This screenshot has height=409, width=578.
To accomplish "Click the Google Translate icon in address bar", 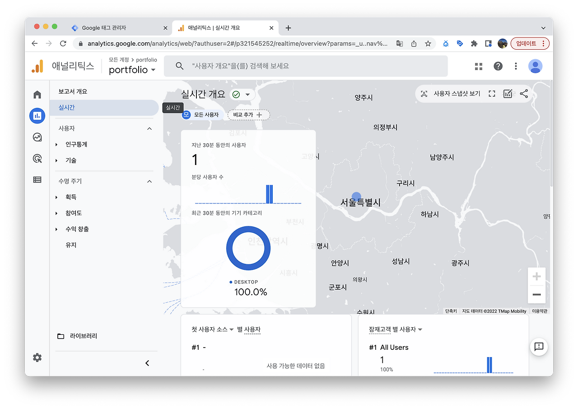I will tap(399, 43).
